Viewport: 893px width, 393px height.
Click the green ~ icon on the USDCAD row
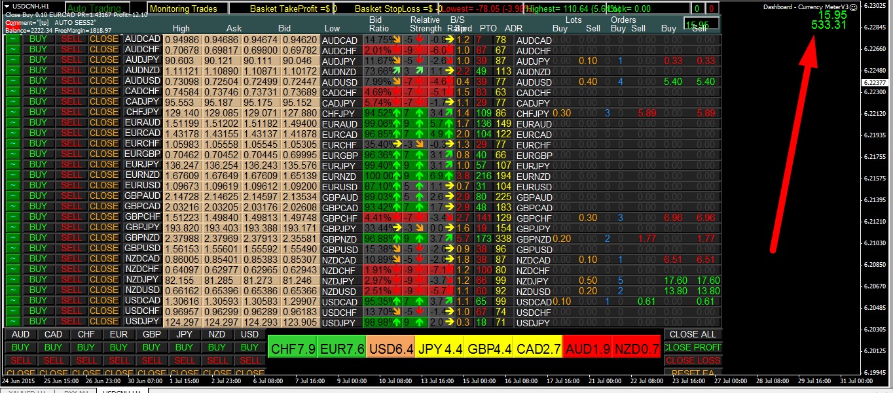coord(13,301)
